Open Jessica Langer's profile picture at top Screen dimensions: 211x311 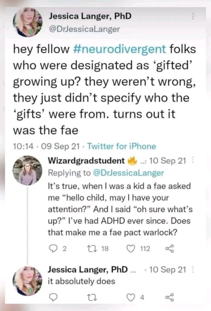[27, 22]
